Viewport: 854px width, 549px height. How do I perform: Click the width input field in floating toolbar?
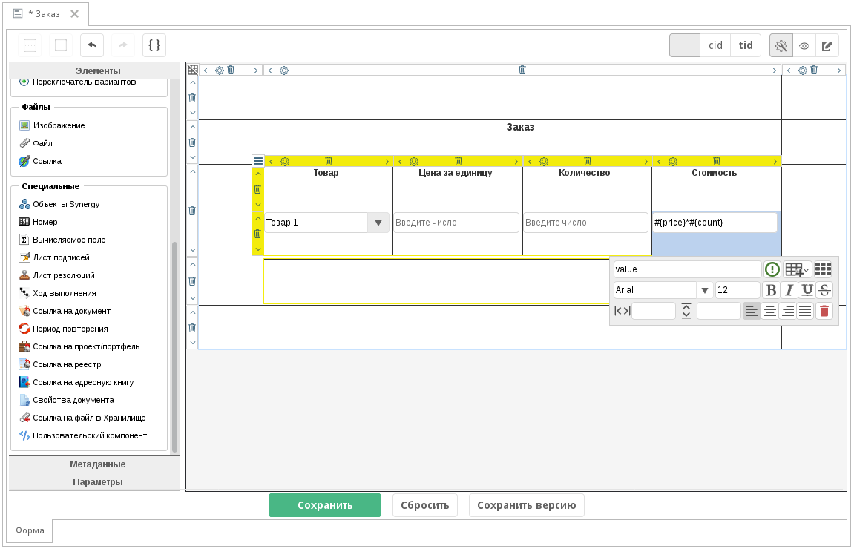coord(653,311)
